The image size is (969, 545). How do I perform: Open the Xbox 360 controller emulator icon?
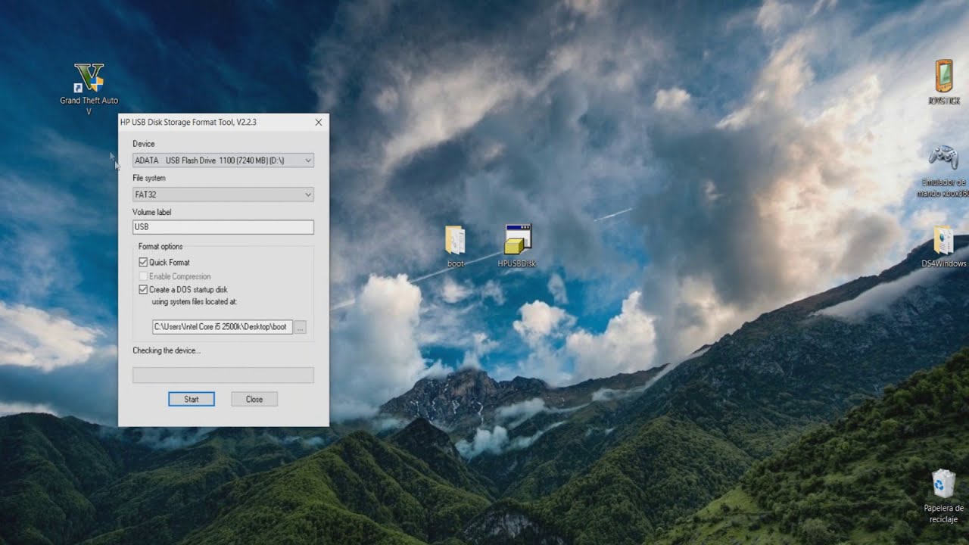pos(943,170)
